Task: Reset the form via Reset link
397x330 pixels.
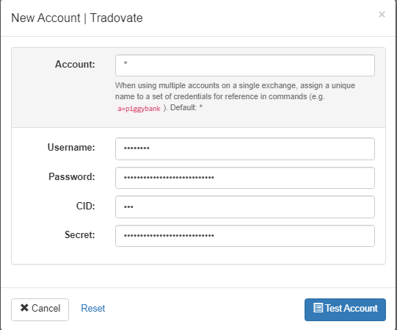Action: coord(93,308)
